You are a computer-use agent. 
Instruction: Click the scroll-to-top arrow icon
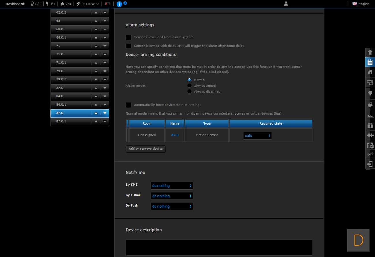(370, 52)
